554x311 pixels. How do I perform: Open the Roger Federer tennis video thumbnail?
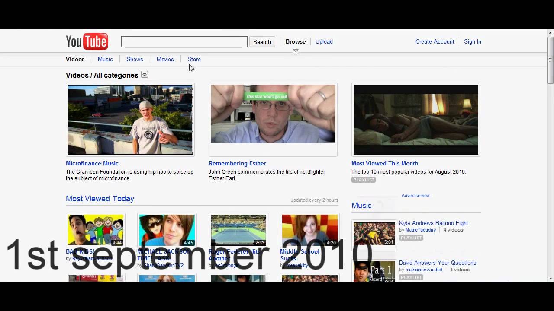pos(238,230)
